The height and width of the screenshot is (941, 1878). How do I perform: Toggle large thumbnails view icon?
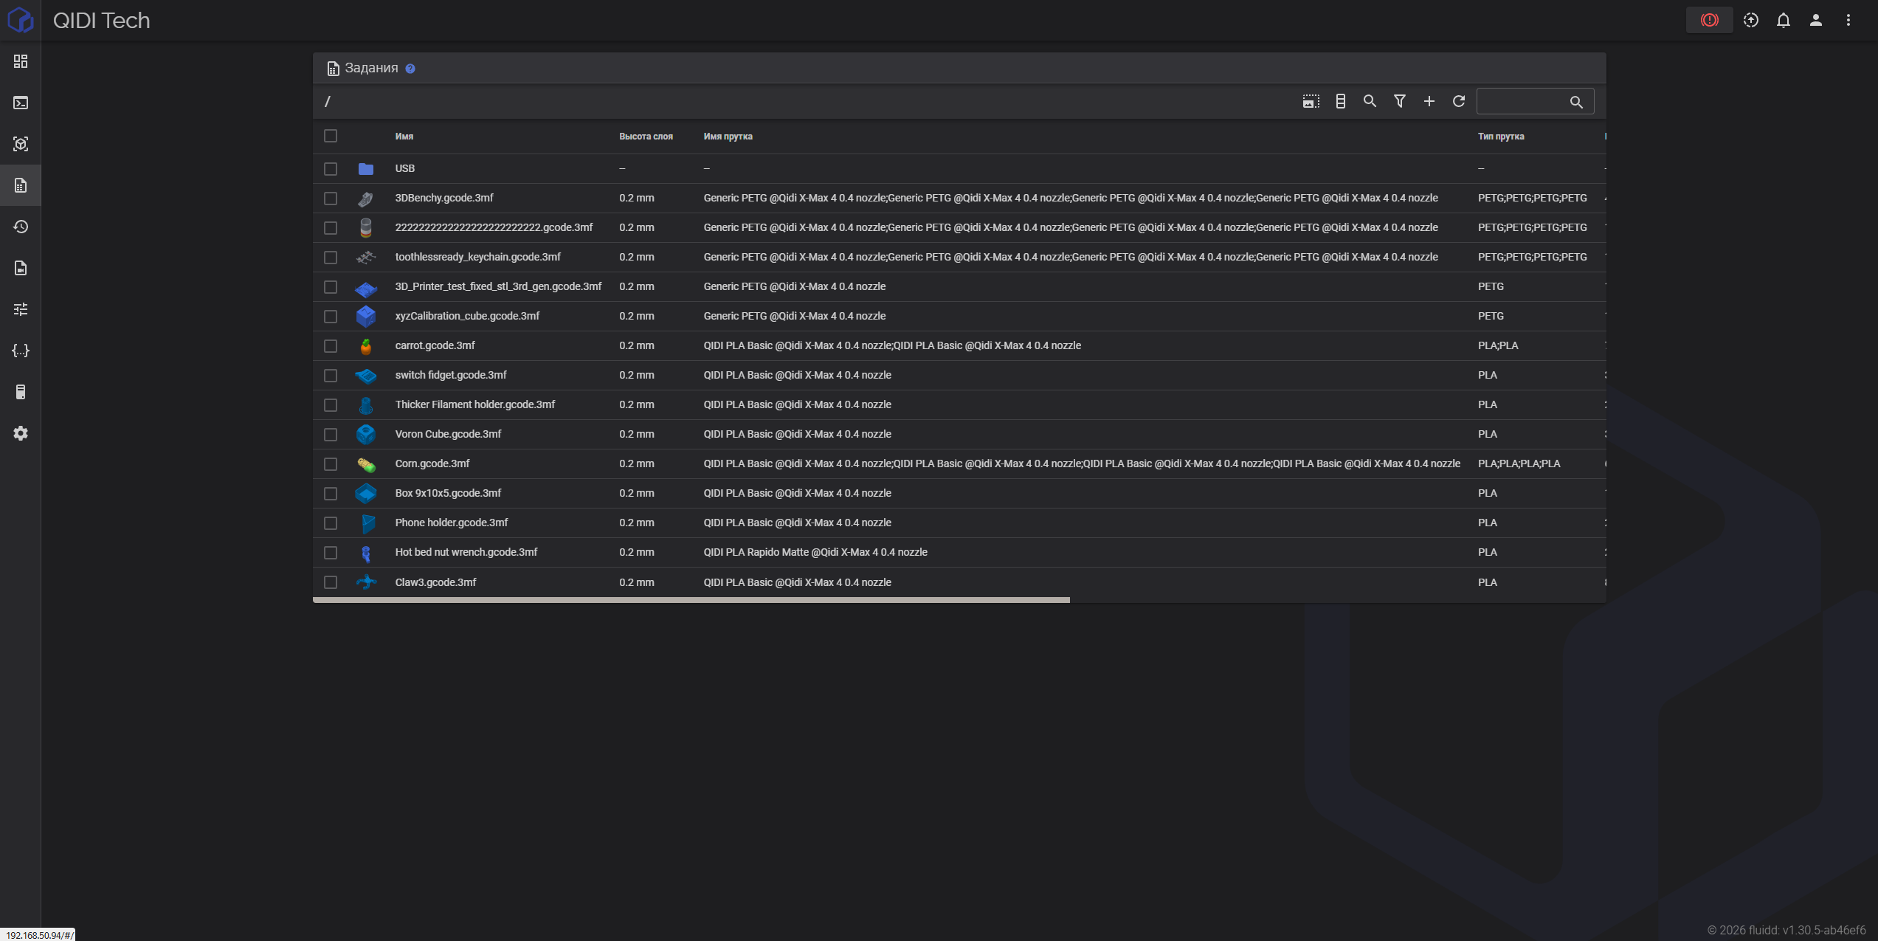(x=1311, y=101)
